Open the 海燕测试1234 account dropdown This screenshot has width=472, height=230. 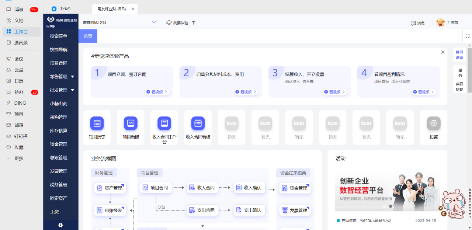tap(119, 22)
